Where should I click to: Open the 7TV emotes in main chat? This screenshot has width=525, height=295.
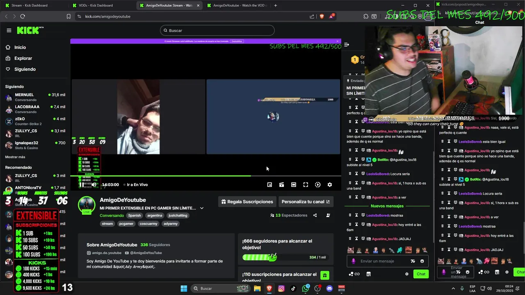pyautogui.click(x=413, y=261)
